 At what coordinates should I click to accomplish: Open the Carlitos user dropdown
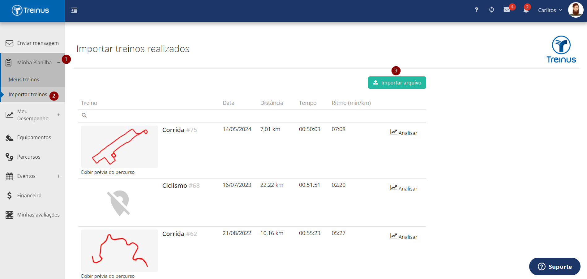(550, 10)
